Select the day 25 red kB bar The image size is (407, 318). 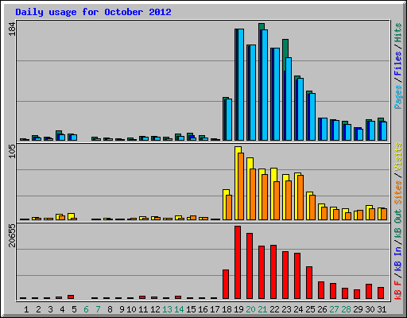point(309,283)
